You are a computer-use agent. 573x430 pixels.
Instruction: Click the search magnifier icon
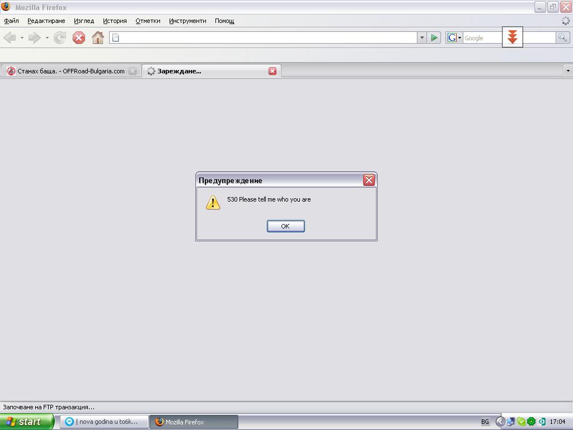563,38
